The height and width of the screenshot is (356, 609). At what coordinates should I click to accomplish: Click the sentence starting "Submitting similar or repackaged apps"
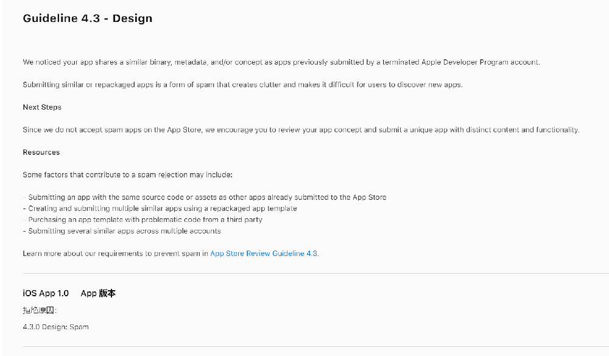tap(243, 85)
